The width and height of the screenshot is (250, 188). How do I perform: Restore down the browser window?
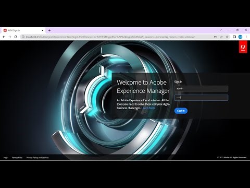(x=238, y=30)
